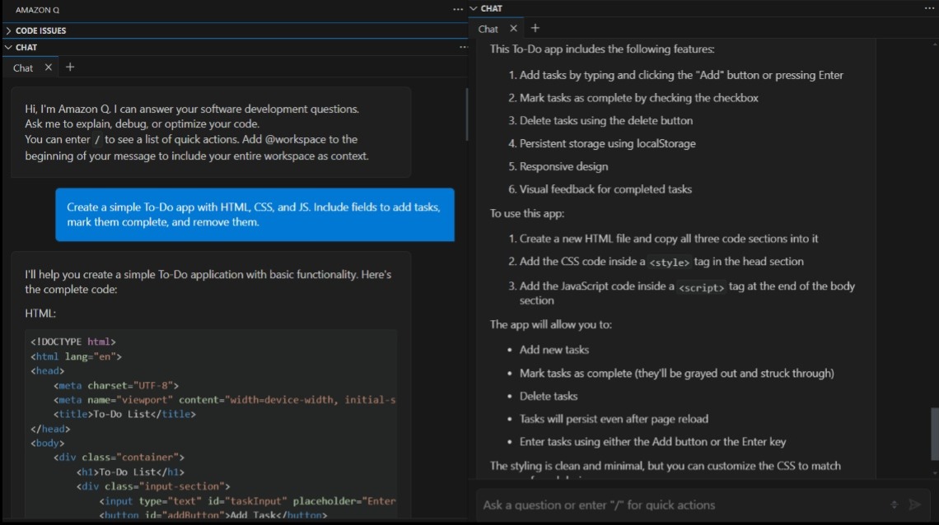Screen dimensions: 939x525
Task: Add a new chat tab in right panel
Action: pos(535,28)
